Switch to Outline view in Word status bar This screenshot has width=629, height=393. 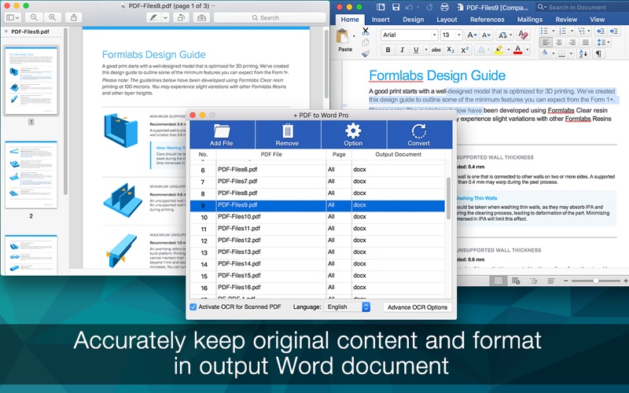(x=534, y=281)
